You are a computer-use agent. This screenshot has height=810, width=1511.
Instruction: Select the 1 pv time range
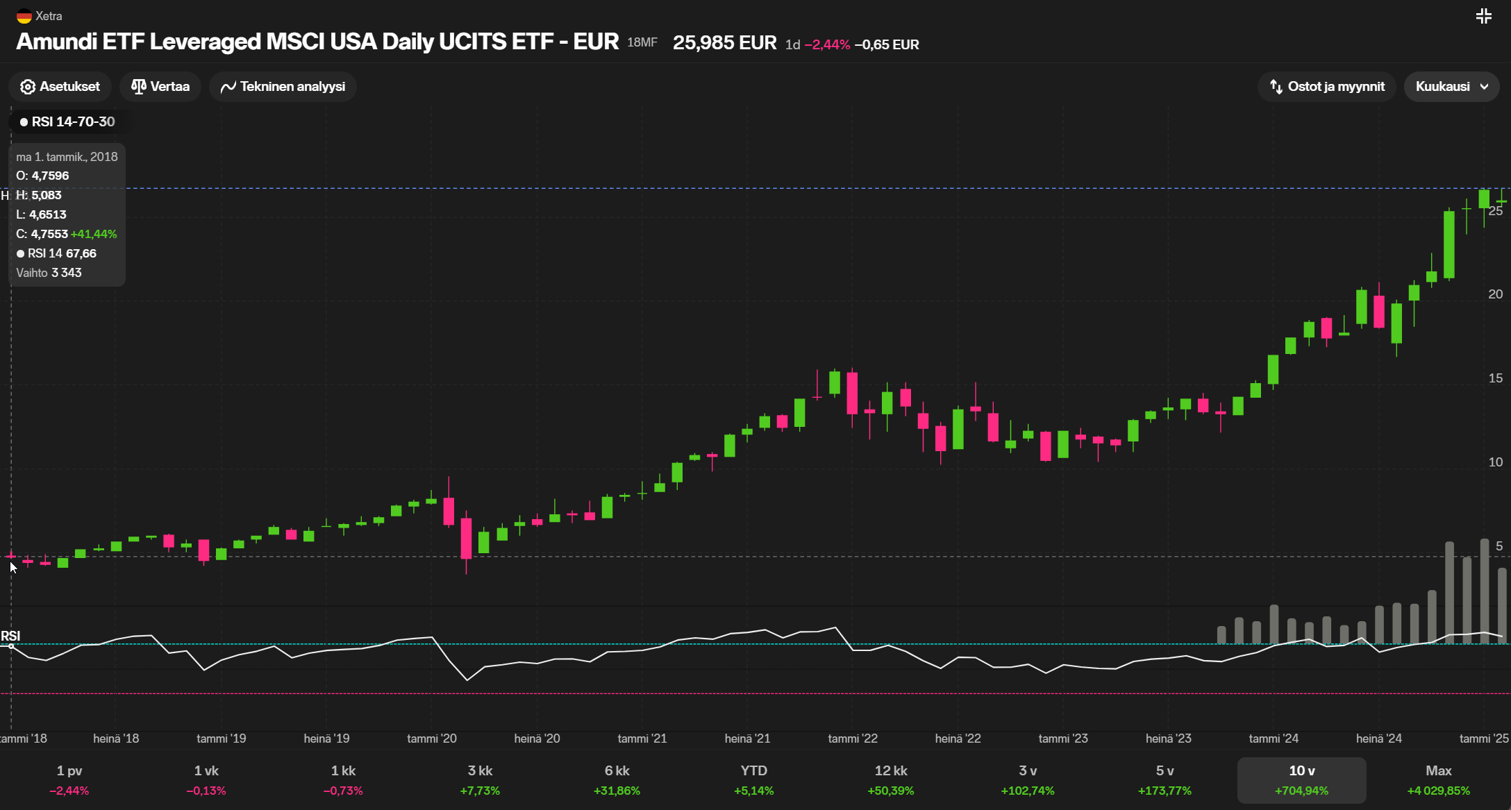(69, 779)
